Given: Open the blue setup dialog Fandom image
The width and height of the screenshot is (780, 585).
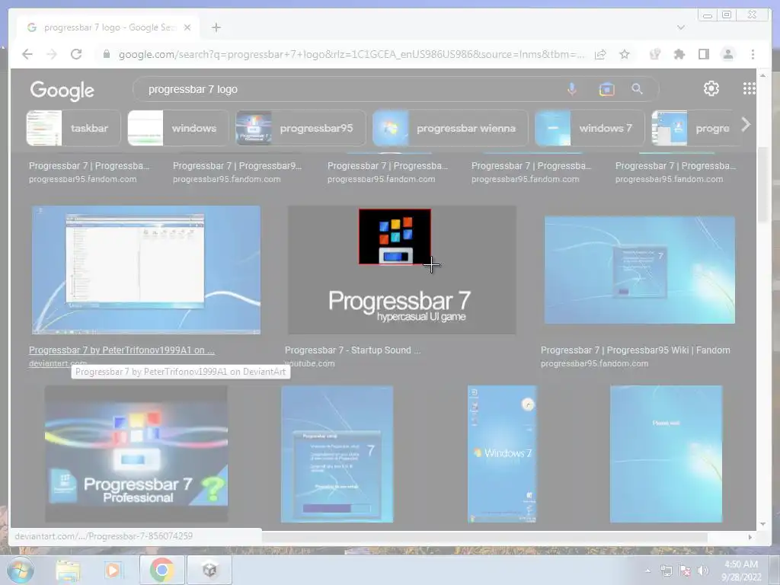Looking at the screenshot, I should pyautogui.click(x=639, y=270).
